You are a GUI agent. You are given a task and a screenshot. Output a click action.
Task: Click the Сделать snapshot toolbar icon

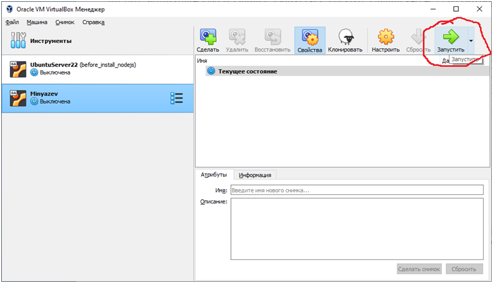click(x=208, y=37)
